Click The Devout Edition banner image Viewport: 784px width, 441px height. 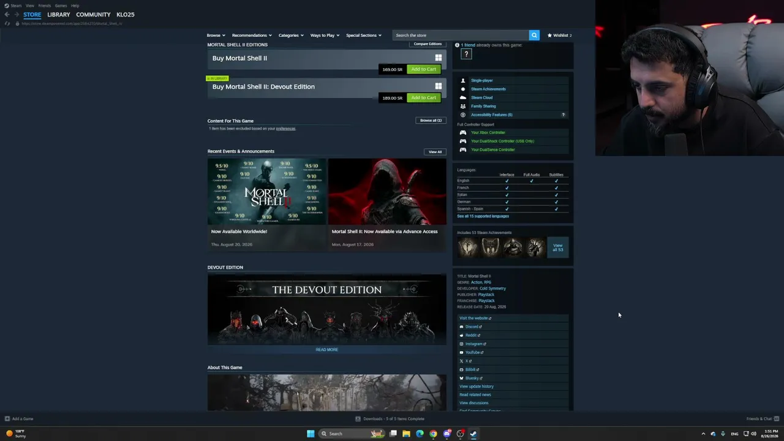(326, 309)
